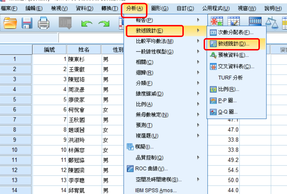
Task: Click the 姓名 column header
Action: coord(84,50)
